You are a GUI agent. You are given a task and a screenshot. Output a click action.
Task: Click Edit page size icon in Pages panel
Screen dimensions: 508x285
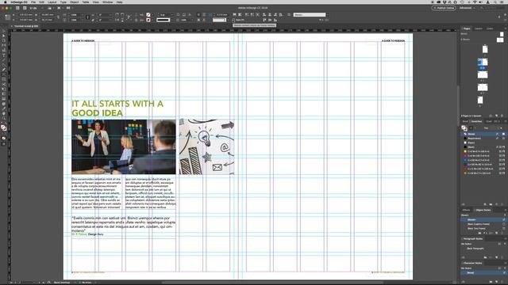[x=491, y=116]
